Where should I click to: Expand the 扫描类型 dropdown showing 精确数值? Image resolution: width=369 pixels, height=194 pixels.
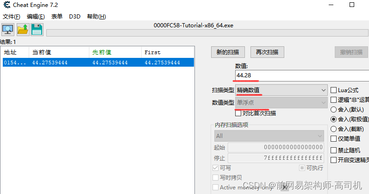pyautogui.click(x=281, y=90)
